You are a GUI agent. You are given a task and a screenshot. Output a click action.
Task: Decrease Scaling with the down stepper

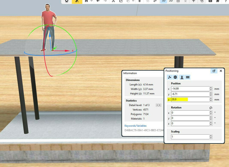click(x=211, y=138)
